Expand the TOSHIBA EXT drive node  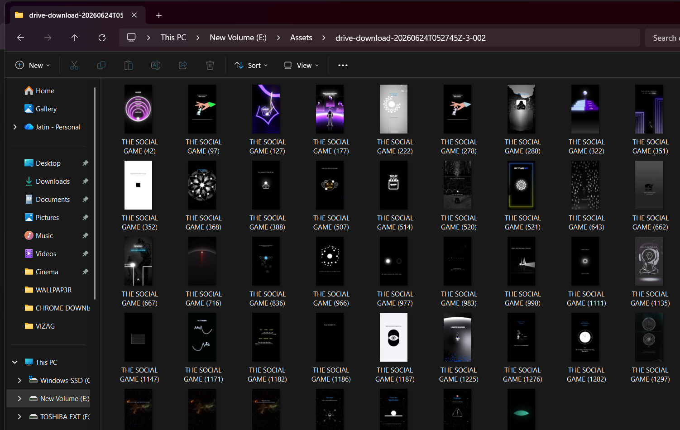(x=19, y=416)
